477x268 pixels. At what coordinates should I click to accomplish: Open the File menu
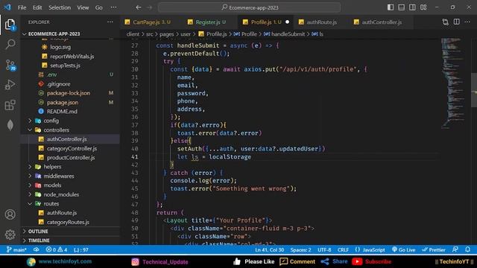pos(22,7)
